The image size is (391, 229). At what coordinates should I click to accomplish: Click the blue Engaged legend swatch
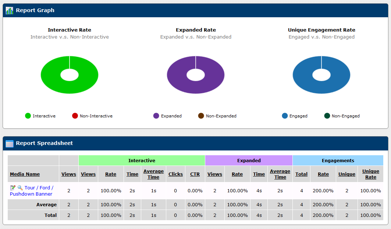pos(285,116)
